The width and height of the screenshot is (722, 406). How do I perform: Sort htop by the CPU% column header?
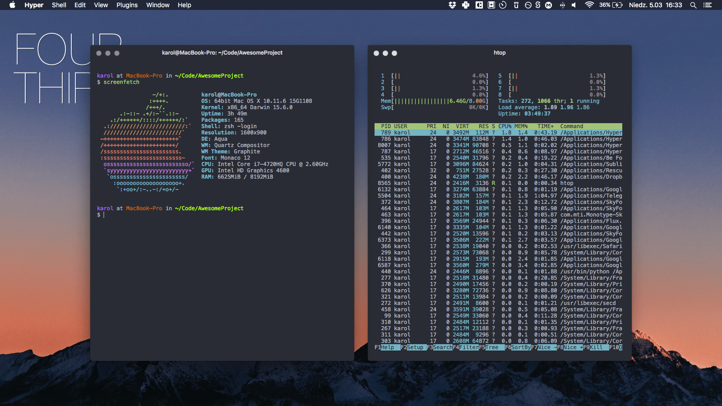click(x=505, y=126)
